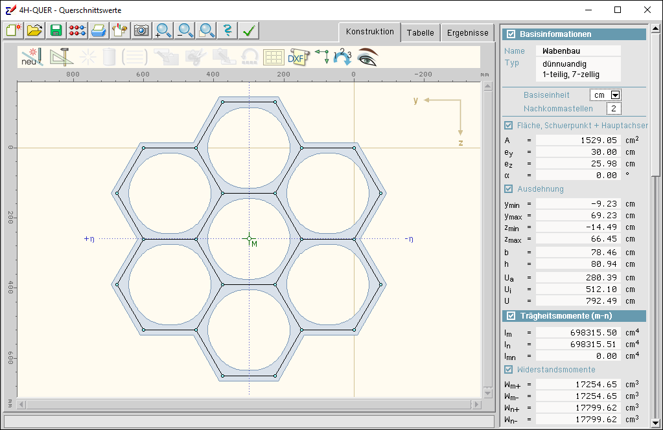This screenshot has height=430, width=663.
Task: Switch to the Tabelle tab
Action: (x=420, y=32)
